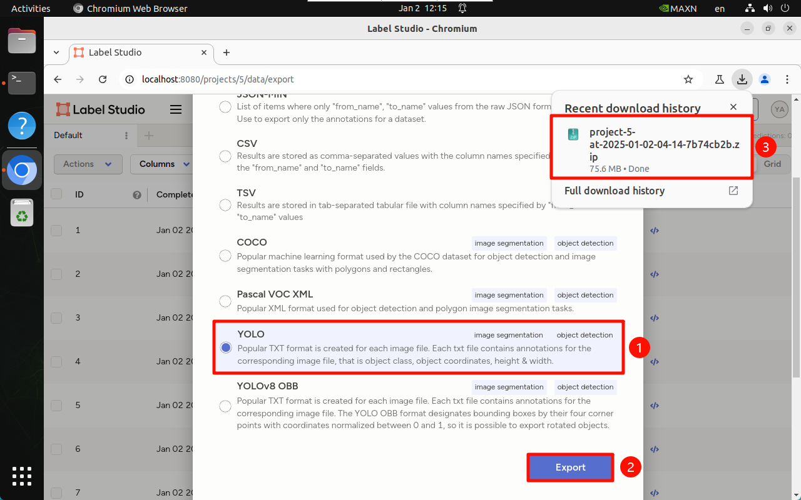This screenshot has width=801, height=500.
Task: Go back to the previous page
Action: pos(58,79)
